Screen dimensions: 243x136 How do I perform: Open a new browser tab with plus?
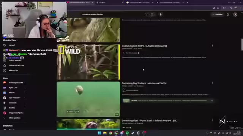[x=188, y=3]
